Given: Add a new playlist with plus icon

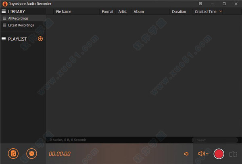Looking at the screenshot, I should [40, 39].
